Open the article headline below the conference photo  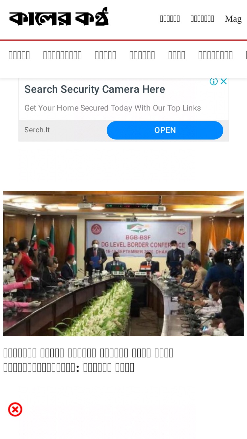pos(88,360)
